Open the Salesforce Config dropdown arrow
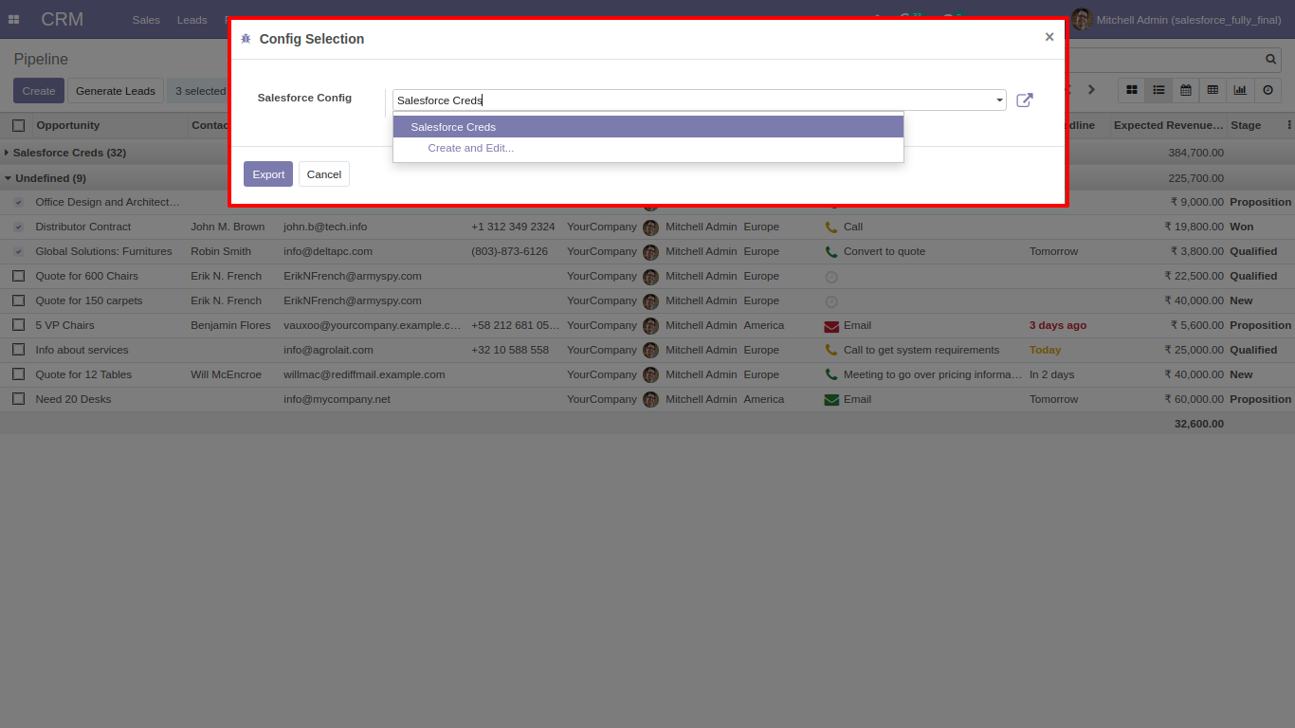Image resolution: width=1295 pixels, height=728 pixels. 999,100
